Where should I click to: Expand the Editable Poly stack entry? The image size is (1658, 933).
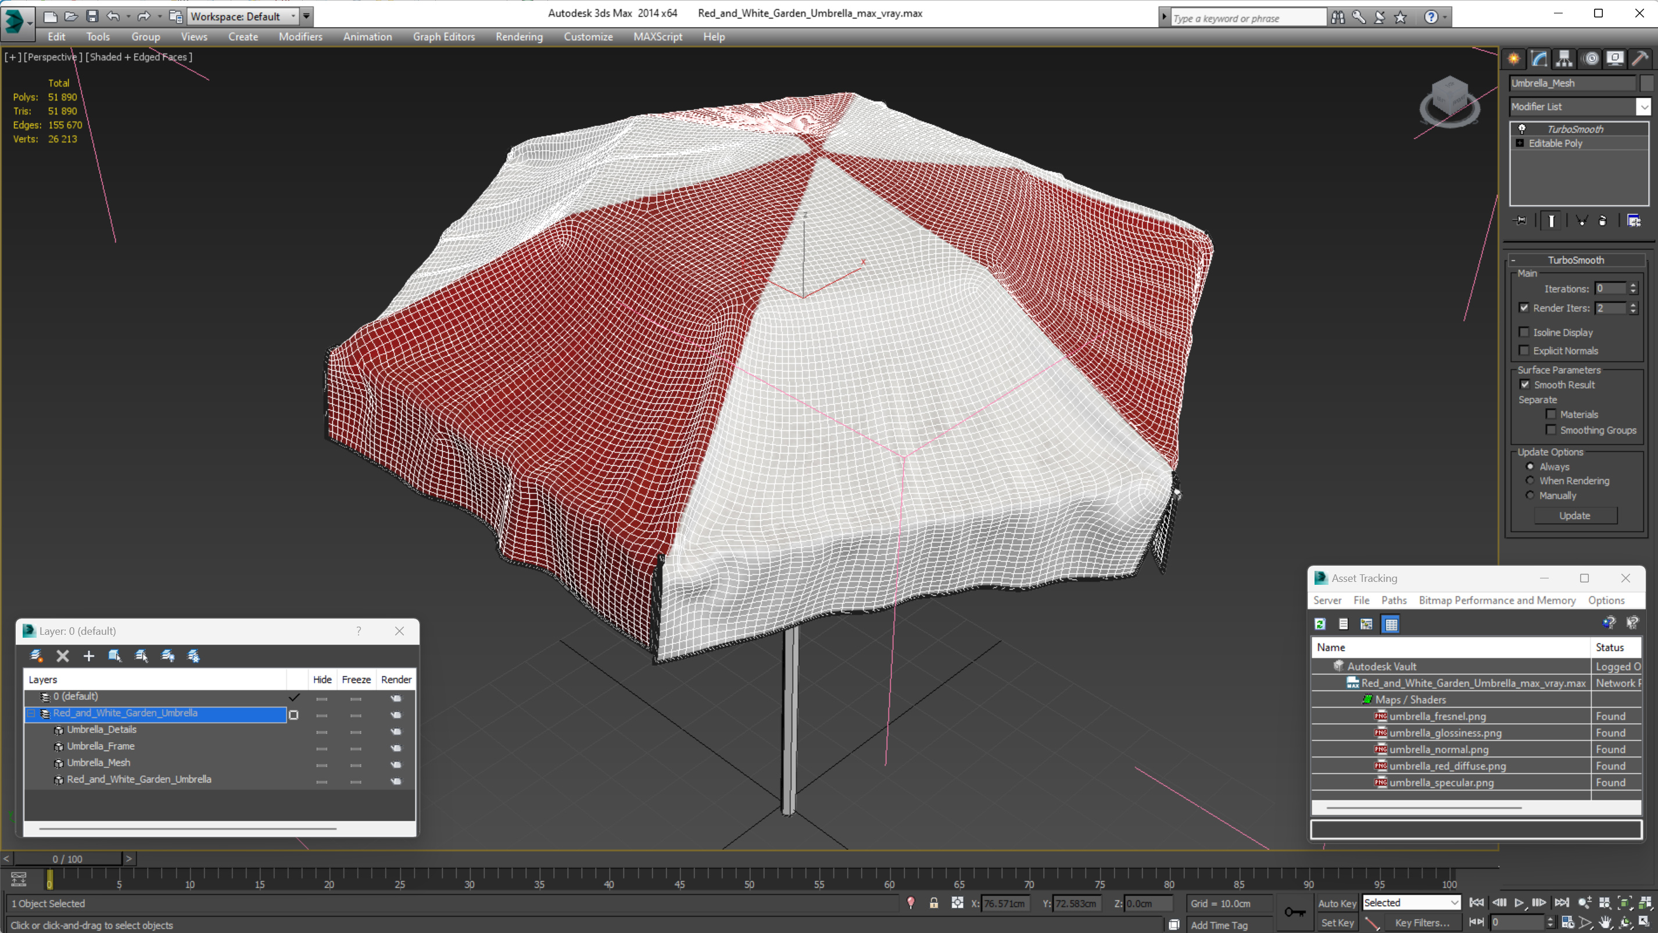point(1520,143)
